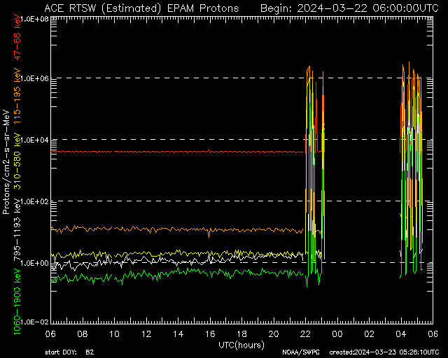Click the NOAA/SWPC credit text
448x358 pixels.
click(301, 352)
